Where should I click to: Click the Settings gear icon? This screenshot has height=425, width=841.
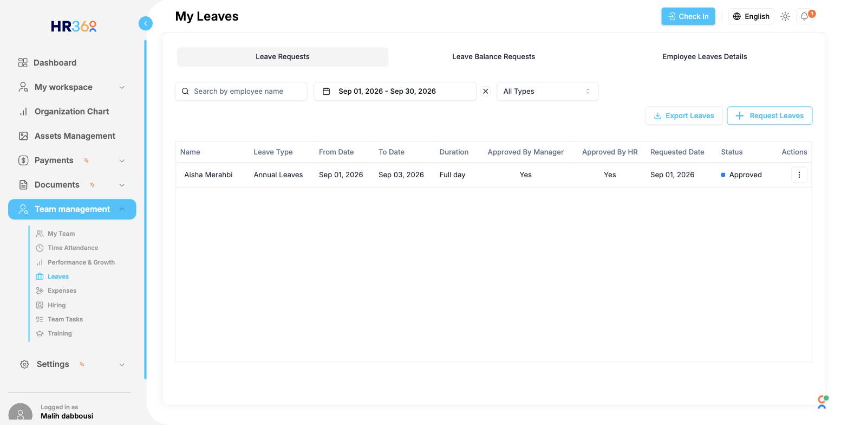[24, 364]
